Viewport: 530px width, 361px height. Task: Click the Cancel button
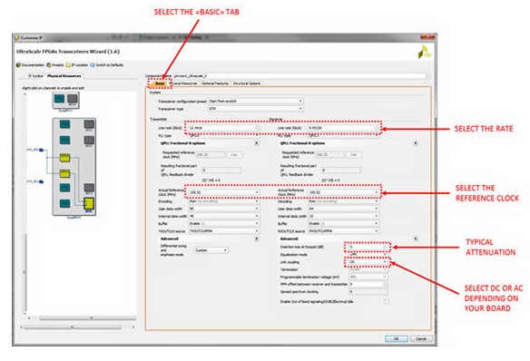pos(420,338)
